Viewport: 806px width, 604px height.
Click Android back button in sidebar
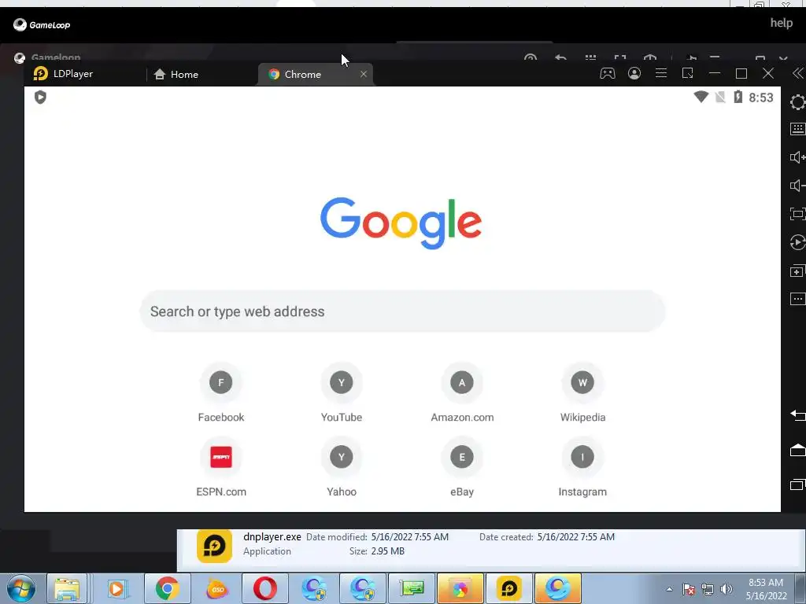(798, 414)
